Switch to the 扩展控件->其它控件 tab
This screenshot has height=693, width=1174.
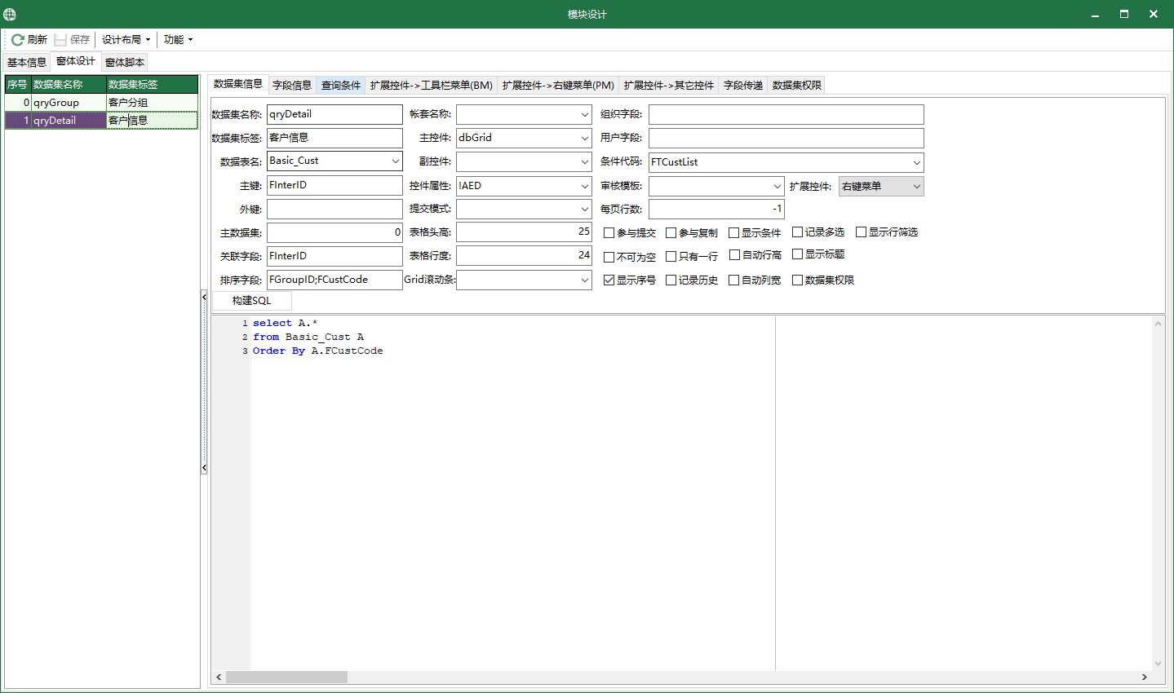(669, 85)
